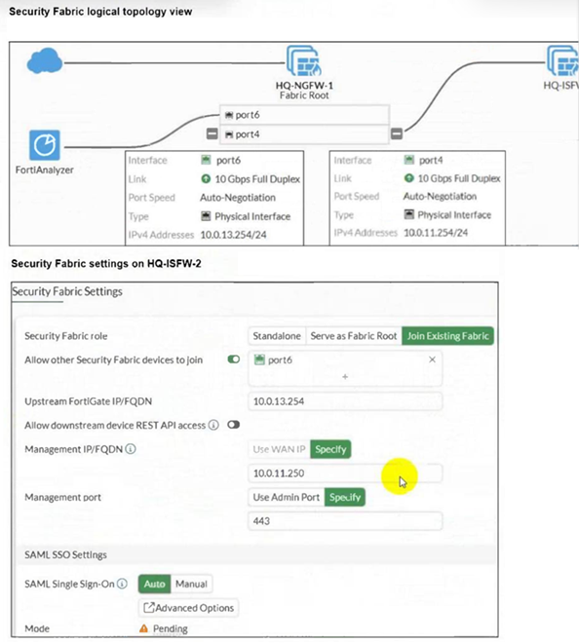579x643 pixels.
Task: Show info for REST API access
Action: tap(213, 425)
